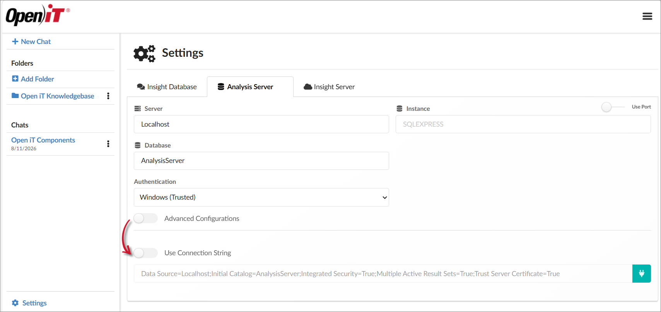This screenshot has width=661, height=312.
Task: Open options menu for Open iT Knowledgebase
Action: (x=108, y=96)
